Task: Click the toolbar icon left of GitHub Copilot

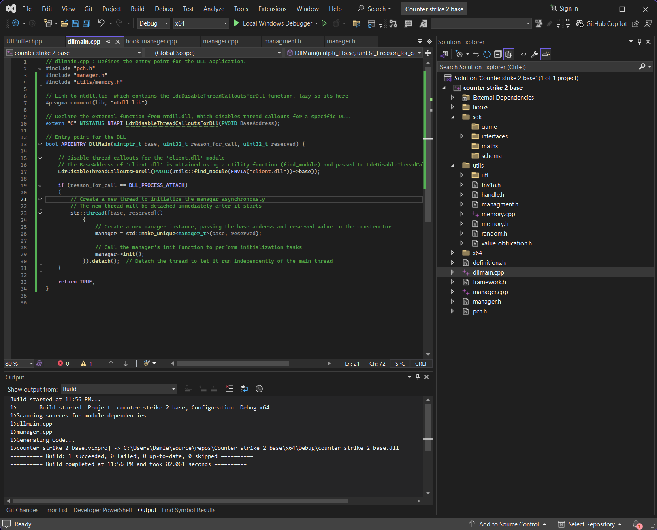Action: (x=567, y=23)
